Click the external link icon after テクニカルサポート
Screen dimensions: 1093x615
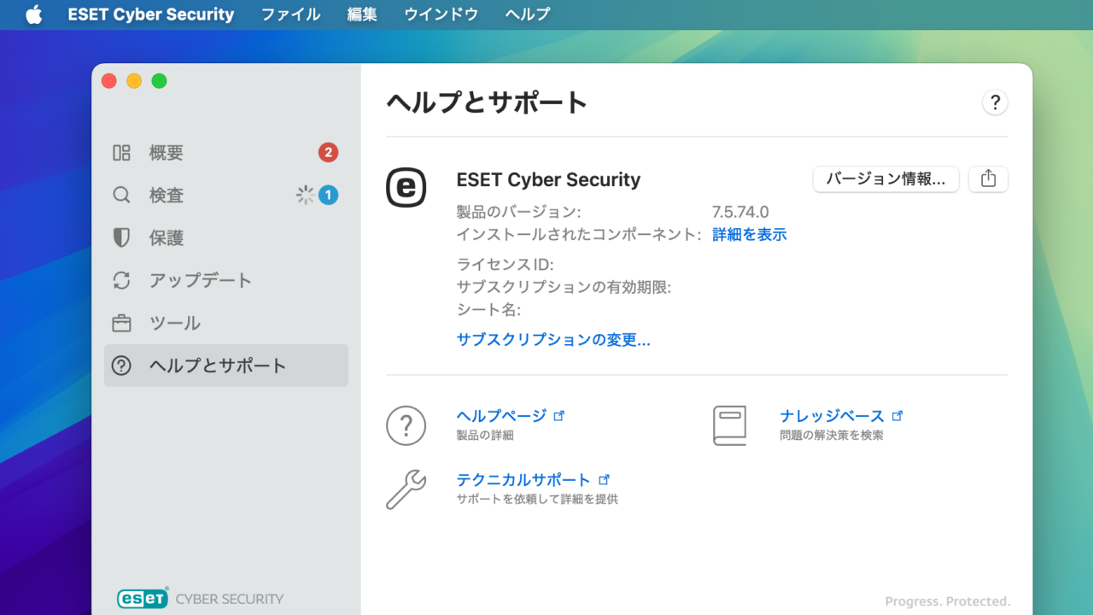(605, 480)
